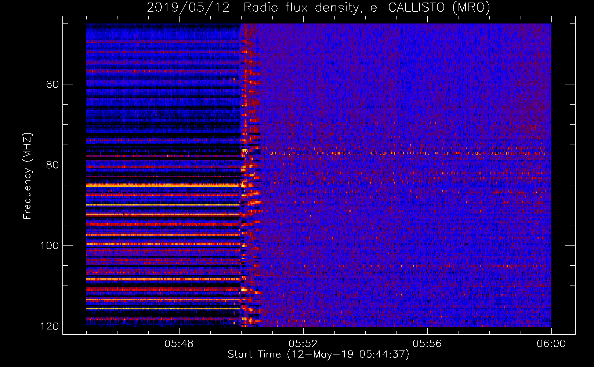This screenshot has width=594, height=367.
Task: Click the radio spectrogram plot area
Action: tap(319, 175)
